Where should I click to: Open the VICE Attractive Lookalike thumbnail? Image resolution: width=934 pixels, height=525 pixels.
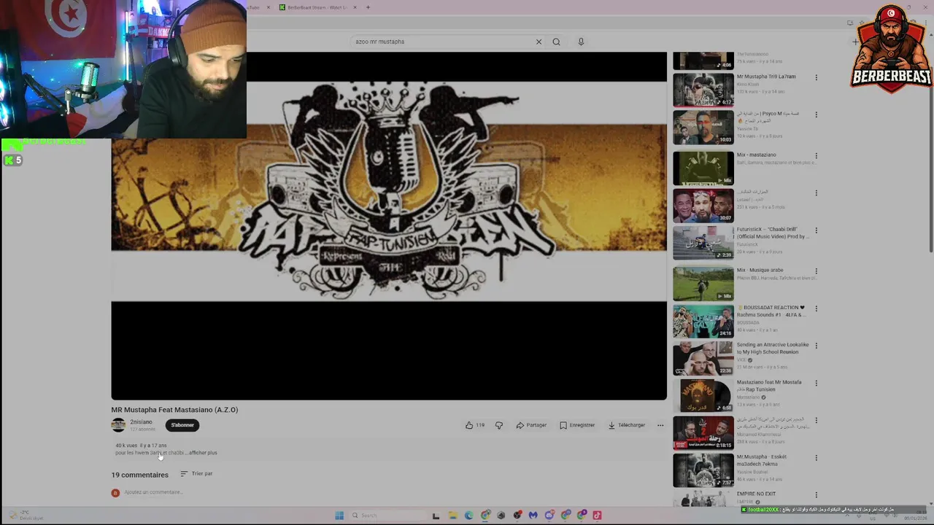pyautogui.click(x=703, y=358)
